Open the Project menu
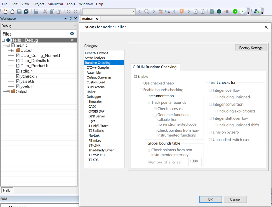Screen dimensions: 272x207 click(39, 4)
